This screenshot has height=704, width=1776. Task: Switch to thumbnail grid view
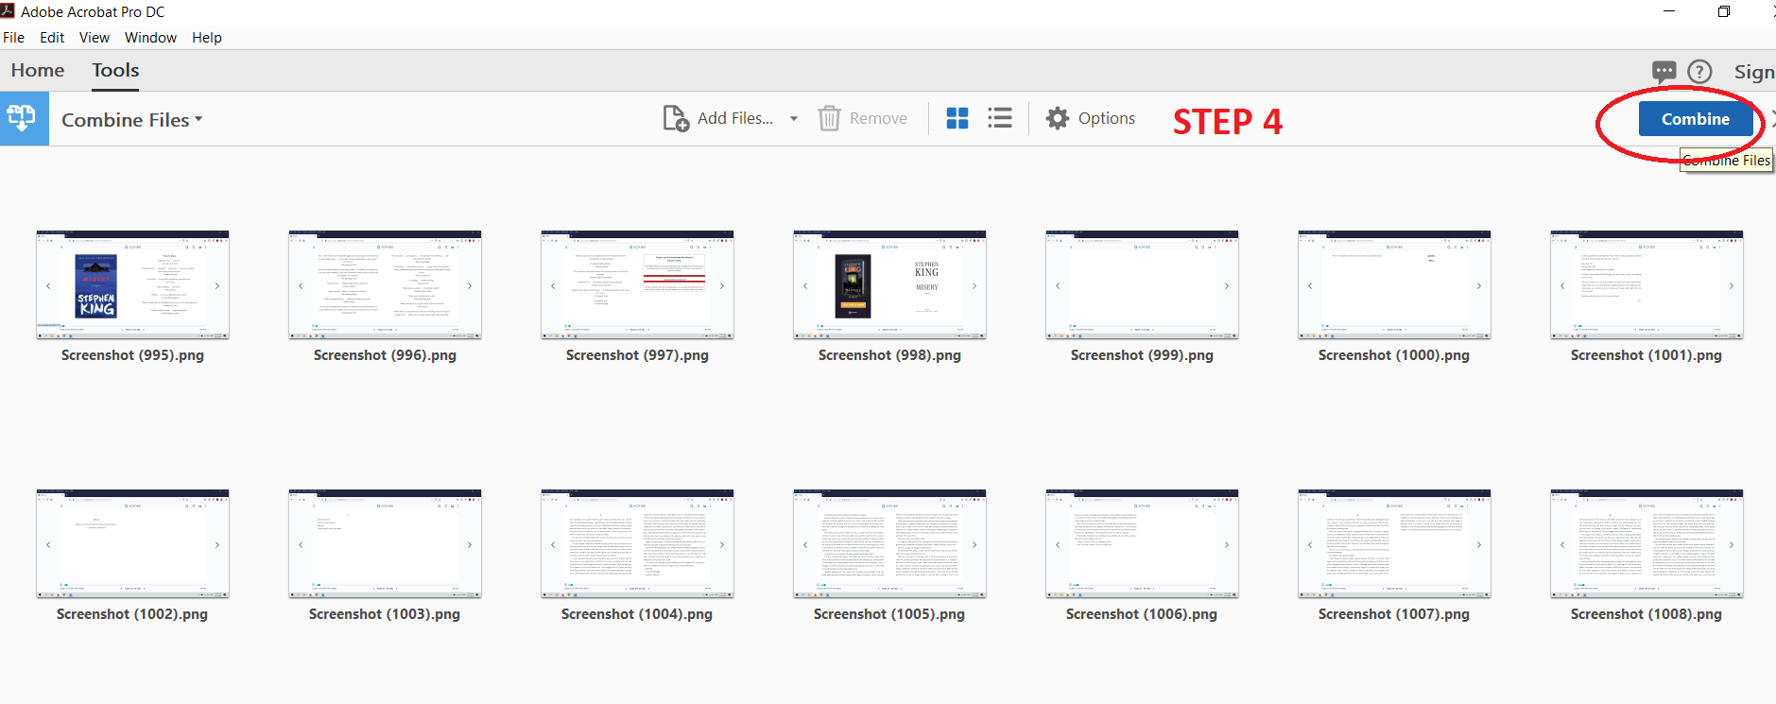957,118
